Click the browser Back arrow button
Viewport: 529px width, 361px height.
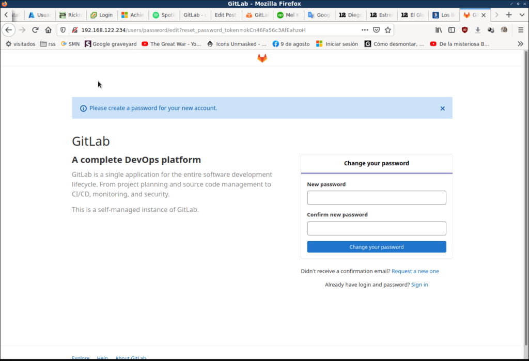point(8,30)
